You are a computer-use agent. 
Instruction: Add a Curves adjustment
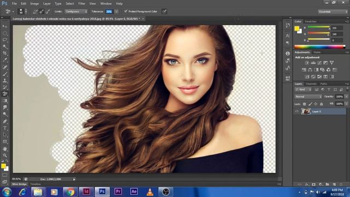[x=319, y=63]
